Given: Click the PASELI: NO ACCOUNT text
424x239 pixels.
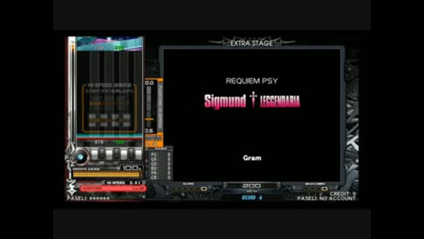Looking at the screenshot, I should pyautogui.click(x=327, y=198).
